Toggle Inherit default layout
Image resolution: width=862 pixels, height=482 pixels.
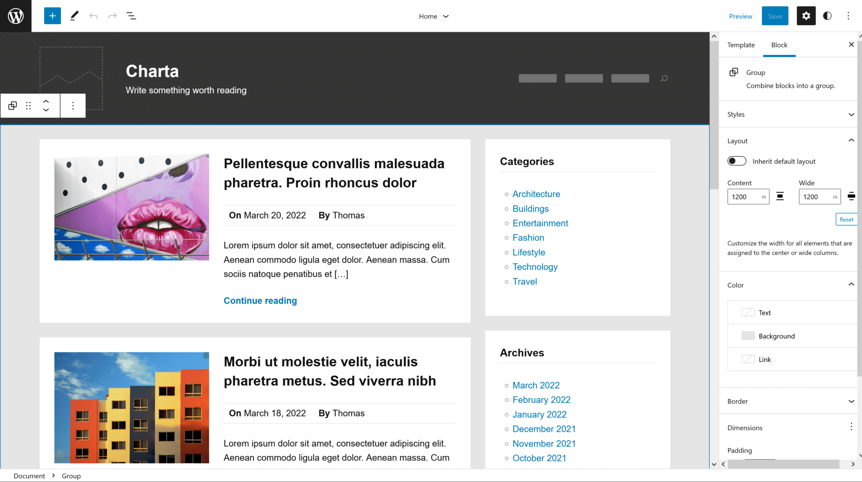[x=737, y=161]
